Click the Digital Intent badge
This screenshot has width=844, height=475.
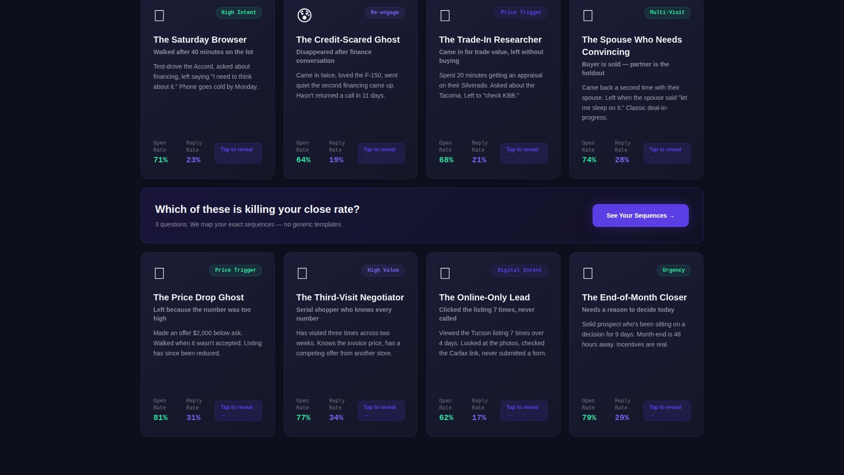click(520, 270)
